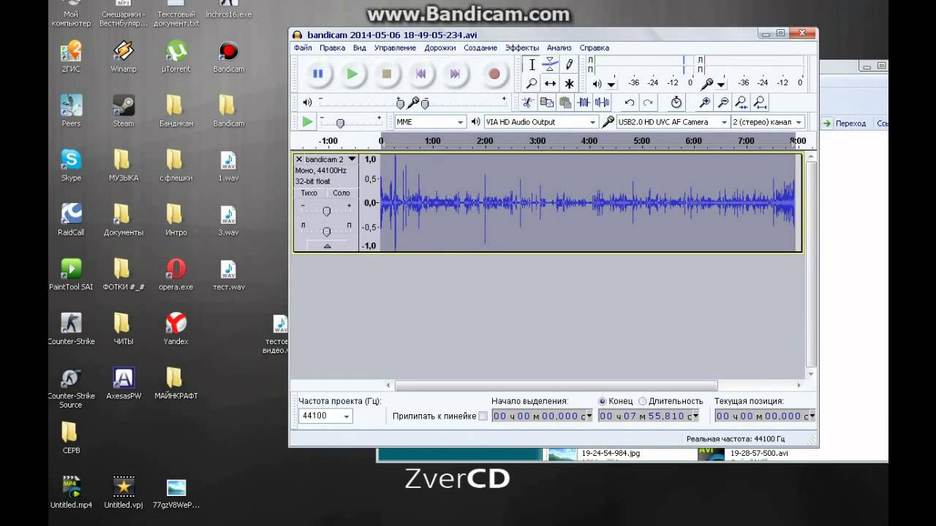Image resolution: width=936 pixels, height=526 pixels.
Task: Pause playback in Audacity
Action: pyautogui.click(x=318, y=74)
